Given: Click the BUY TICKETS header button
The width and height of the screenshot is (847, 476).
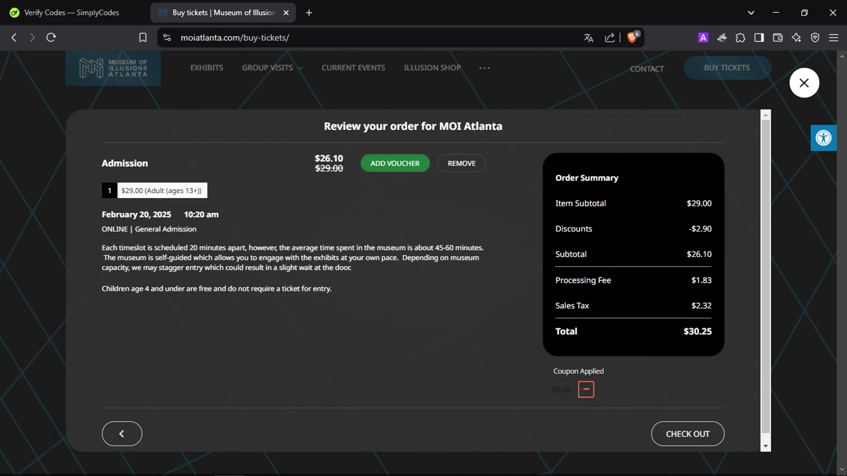Looking at the screenshot, I should click(x=727, y=68).
